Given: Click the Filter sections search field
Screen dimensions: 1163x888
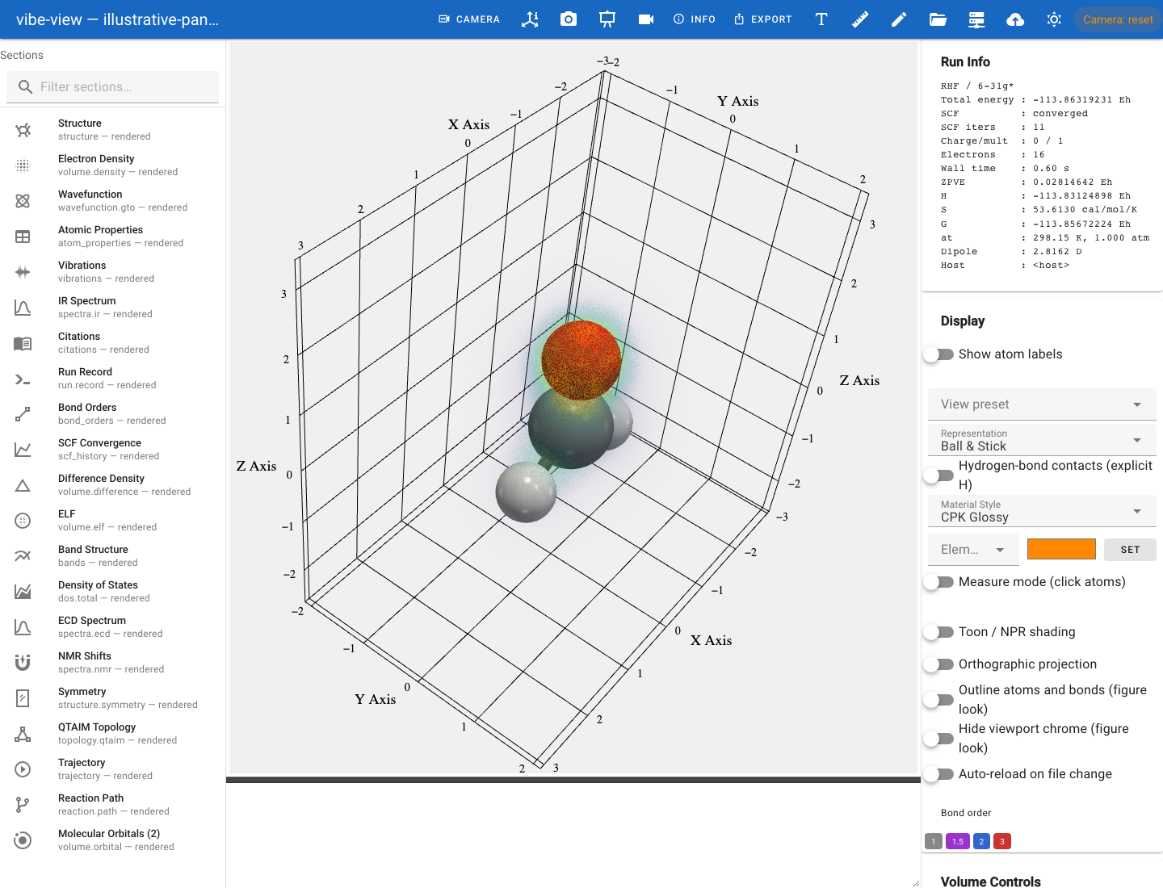Looking at the screenshot, I should pos(113,86).
